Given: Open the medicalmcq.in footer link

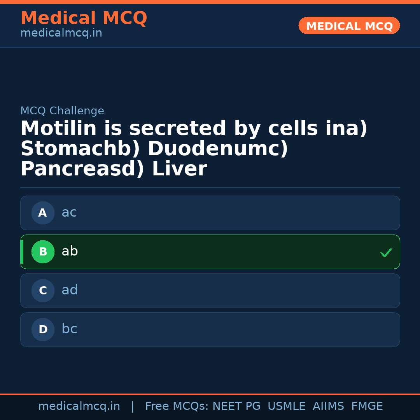Looking at the screenshot, I should click(79, 406).
